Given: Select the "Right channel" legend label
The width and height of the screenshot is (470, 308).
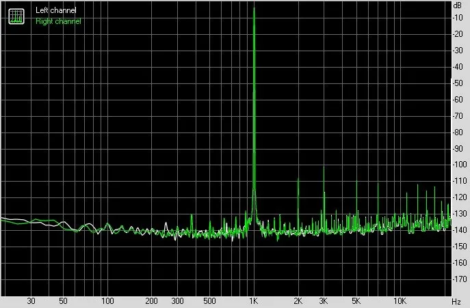Looking at the screenshot, I should [x=58, y=21].
